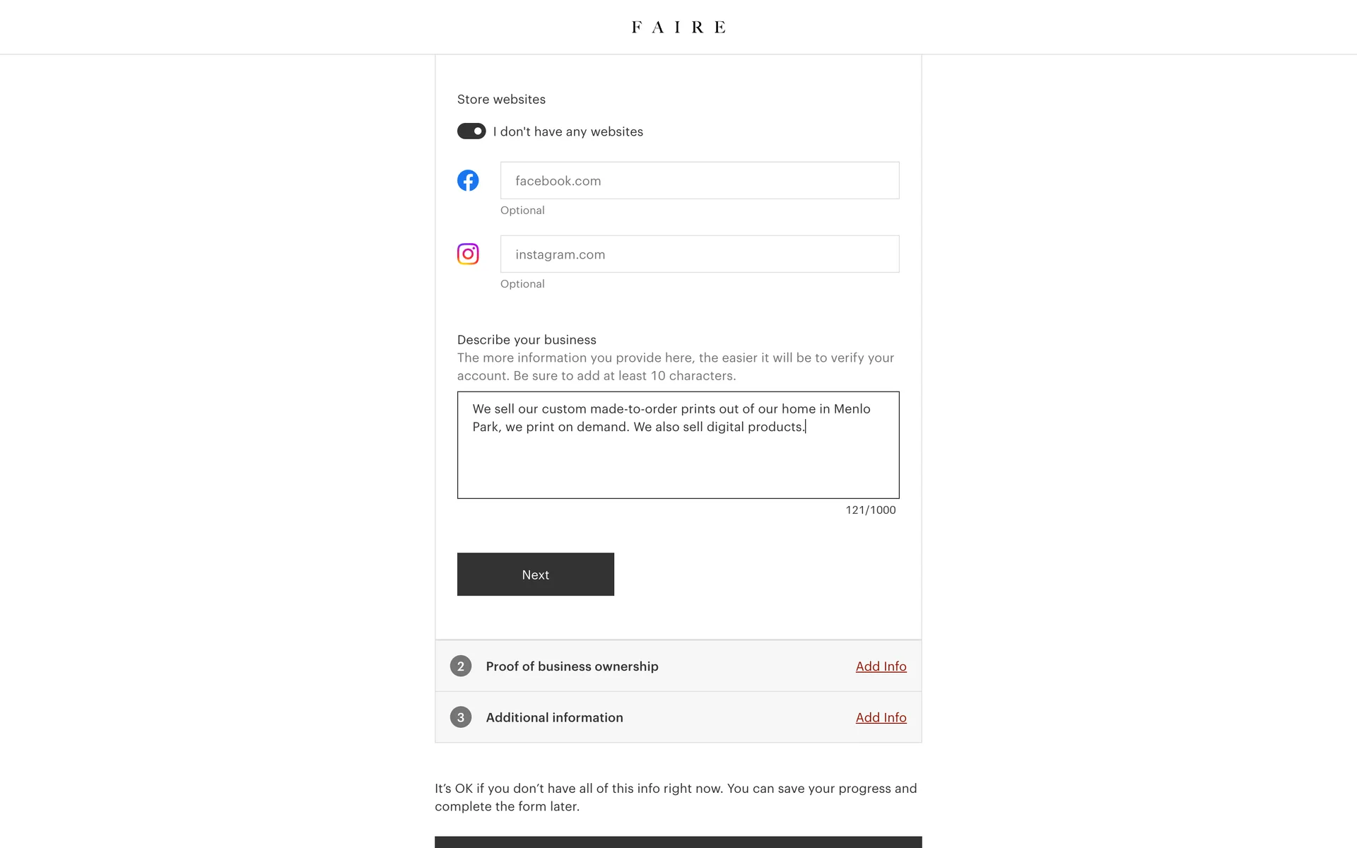Click the step 2 number badge
Viewport: 1357px width, 848px height.
click(x=461, y=666)
